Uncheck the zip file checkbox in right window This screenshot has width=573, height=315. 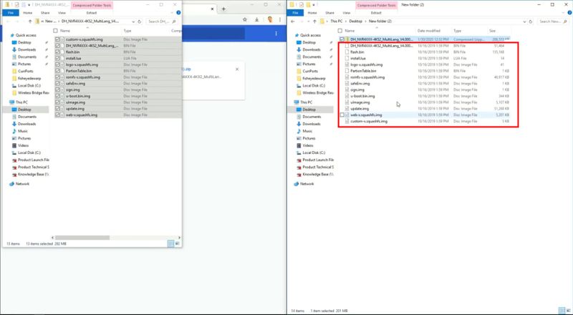pyautogui.click(x=342, y=39)
